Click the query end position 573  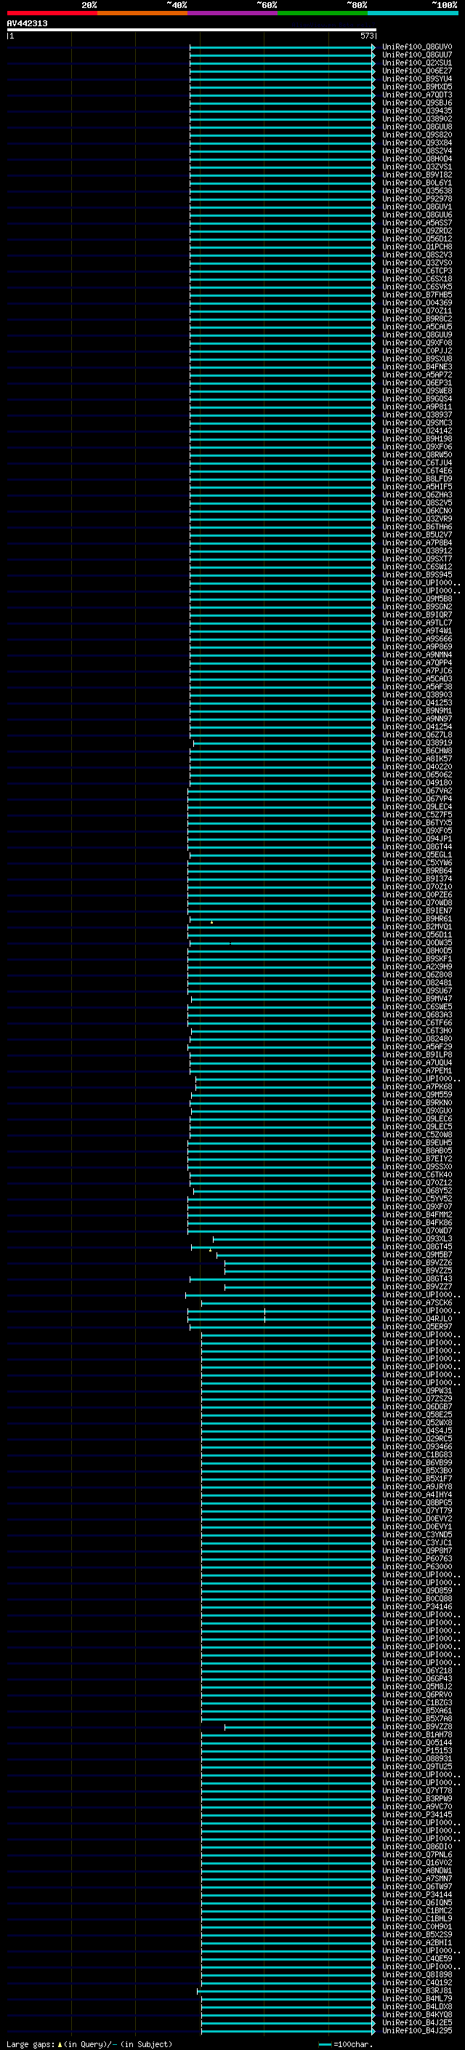coord(366,36)
